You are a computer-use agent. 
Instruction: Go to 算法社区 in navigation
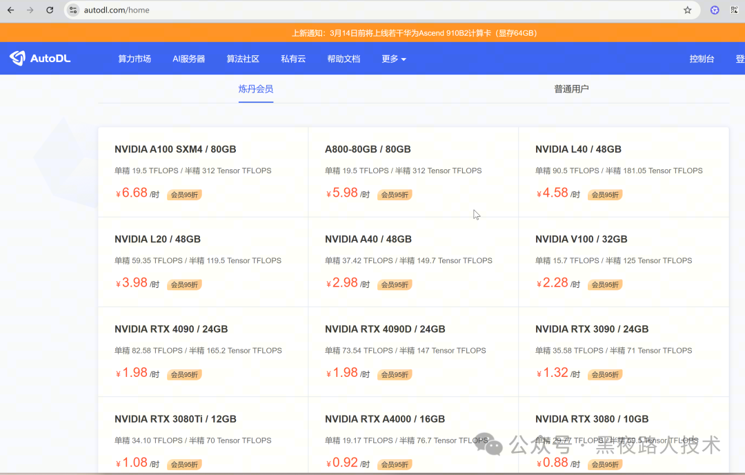click(x=243, y=59)
